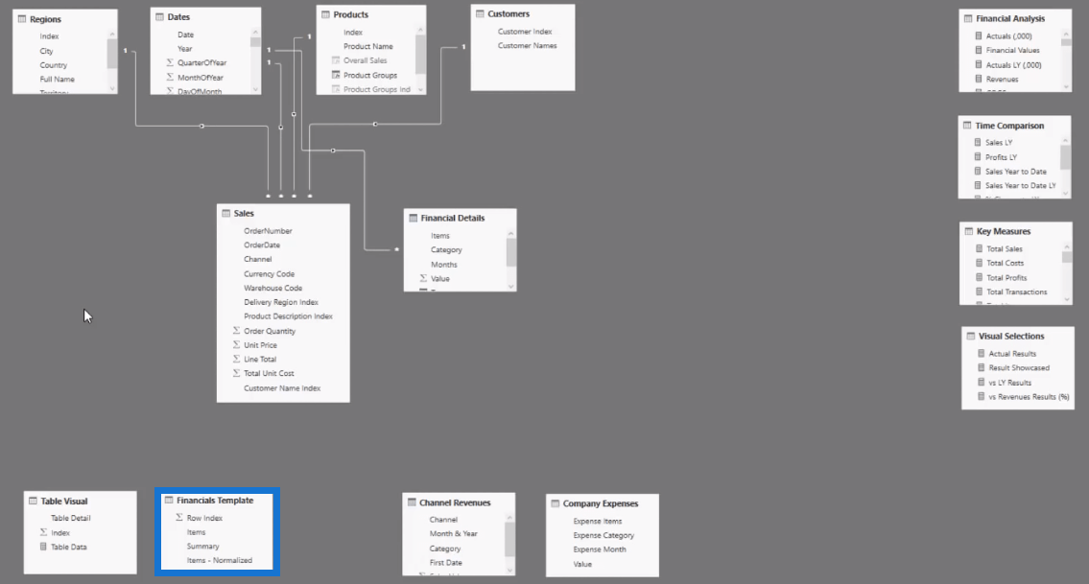Screen dimensions: 1089x584
Task: Select Expense Category field
Action: (604, 535)
